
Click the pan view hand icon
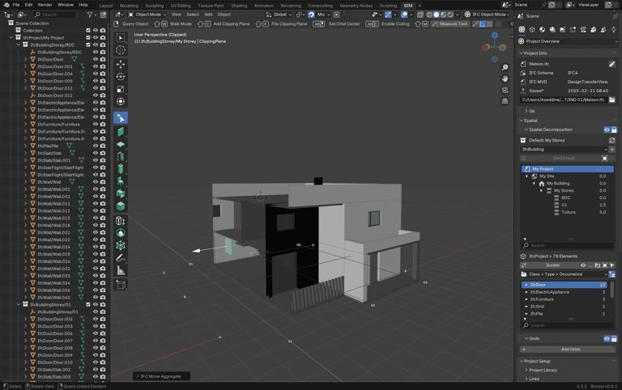coord(505,78)
